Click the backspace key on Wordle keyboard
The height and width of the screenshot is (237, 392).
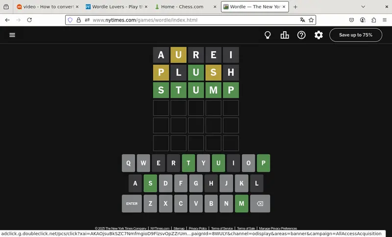pos(260,204)
